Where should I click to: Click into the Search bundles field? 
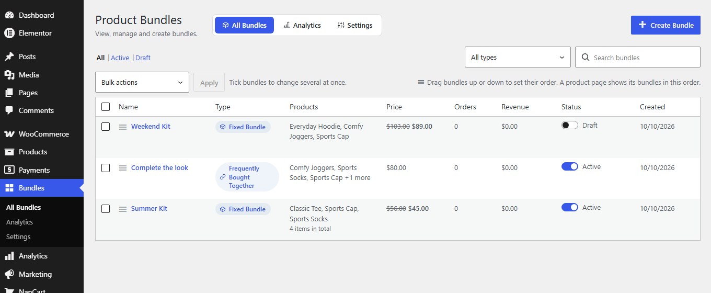coord(638,57)
